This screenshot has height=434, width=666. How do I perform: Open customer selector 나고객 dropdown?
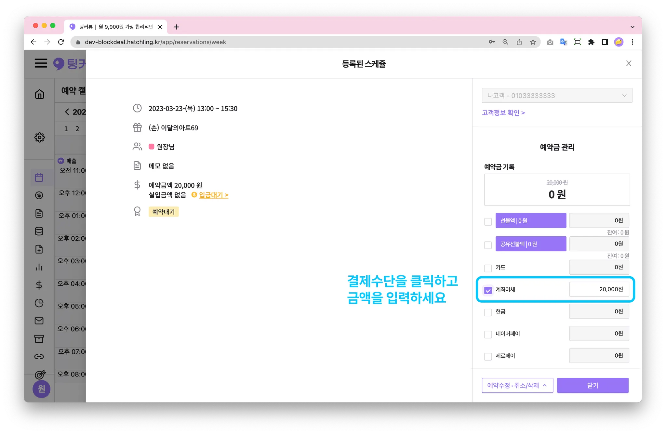click(x=557, y=96)
